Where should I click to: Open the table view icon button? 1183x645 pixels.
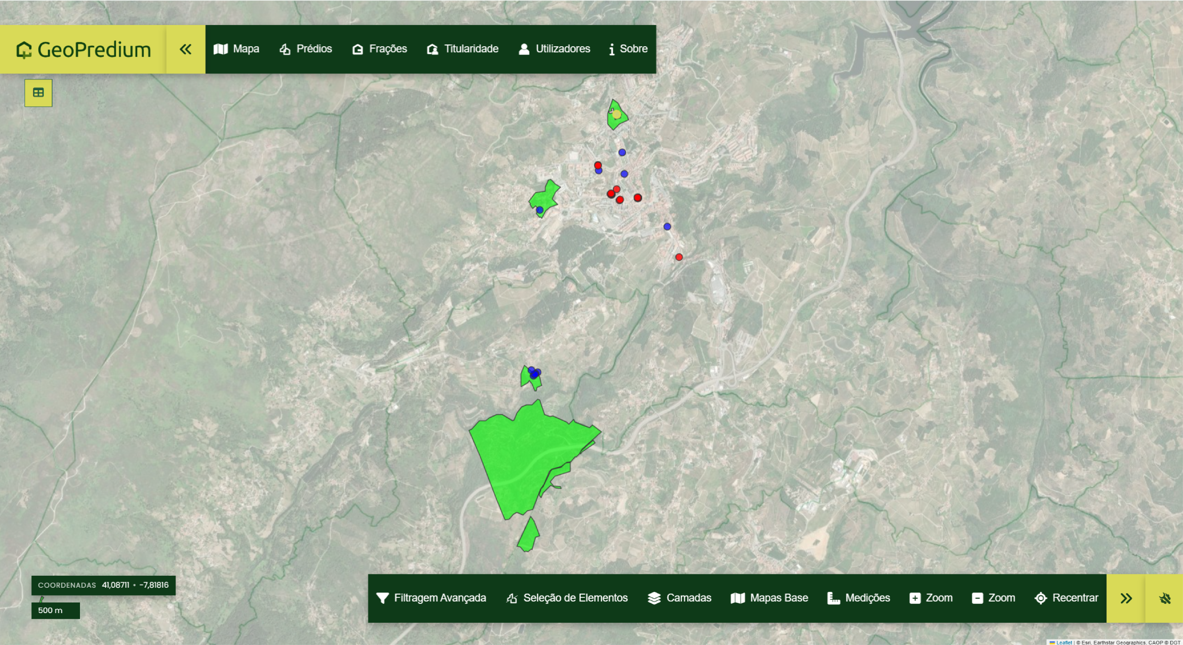pyautogui.click(x=38, y=93)
